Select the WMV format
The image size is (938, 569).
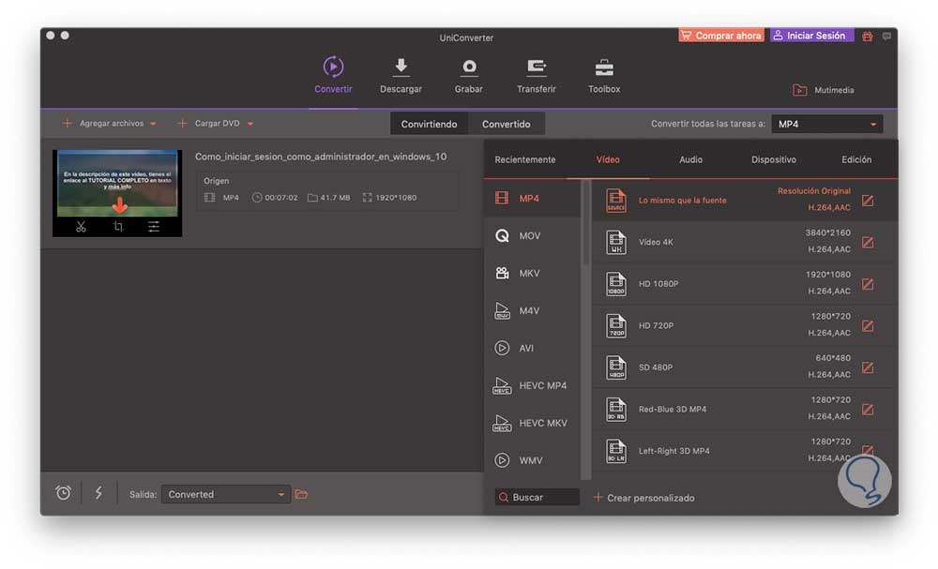pos(533,460)
